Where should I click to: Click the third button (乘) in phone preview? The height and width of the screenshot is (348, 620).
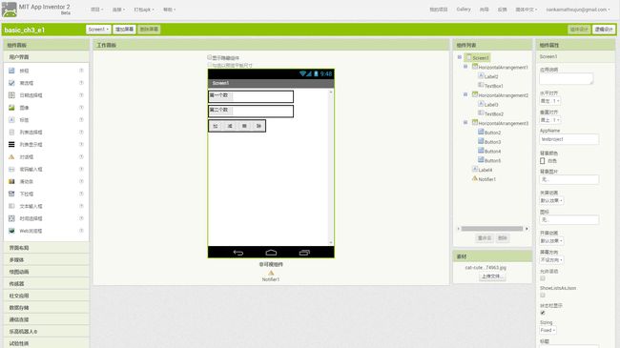244,126
